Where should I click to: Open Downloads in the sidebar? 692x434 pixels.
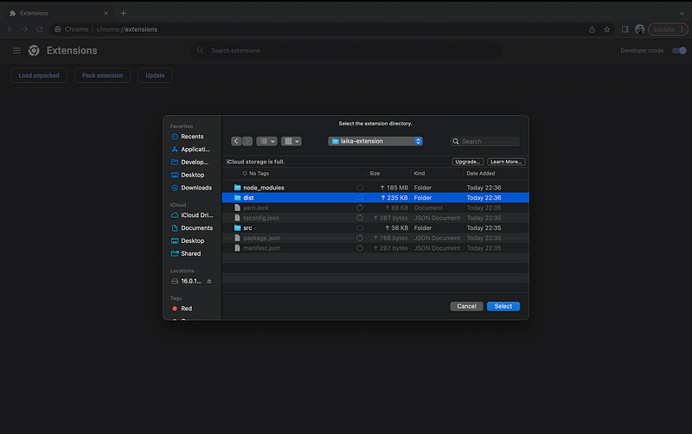pos(195,188)
